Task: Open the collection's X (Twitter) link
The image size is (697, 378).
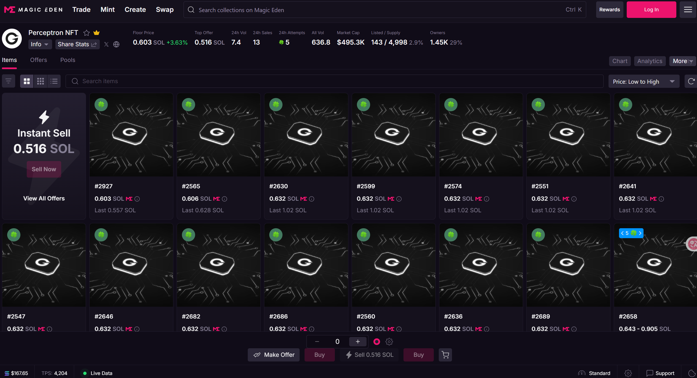Action: [106, 44]
